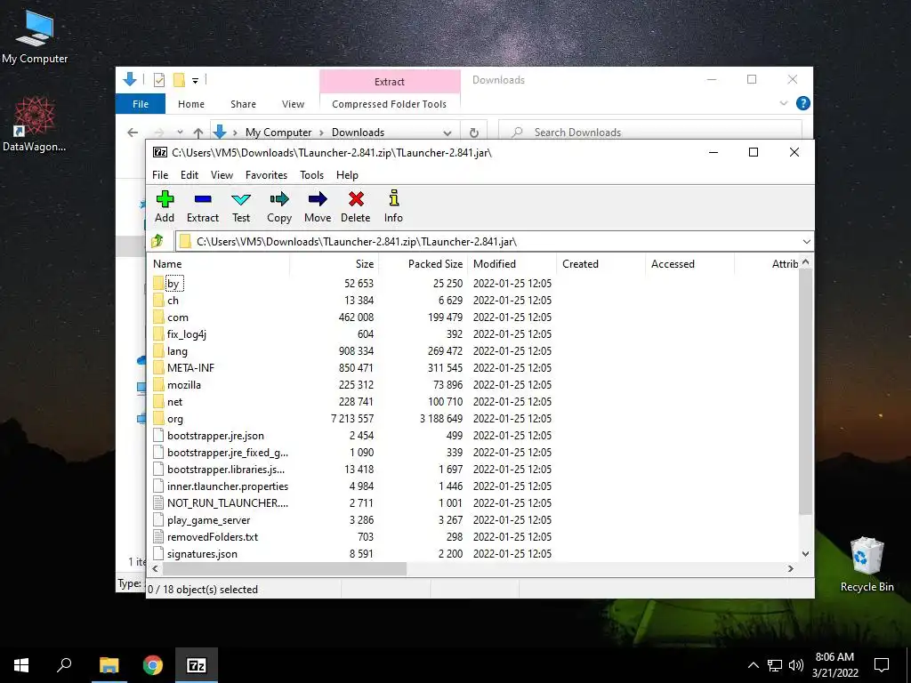Sort by the Packed Size column header
This screenshot has height=683, width=911.
[423, 263]
